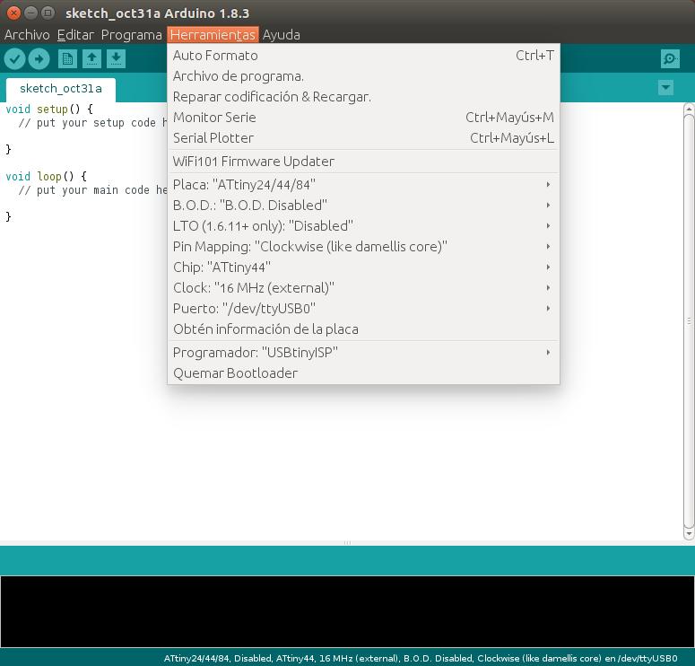Click the Upload arrow icon
This screenshot has width=695, height=666.
coord(39,59)
